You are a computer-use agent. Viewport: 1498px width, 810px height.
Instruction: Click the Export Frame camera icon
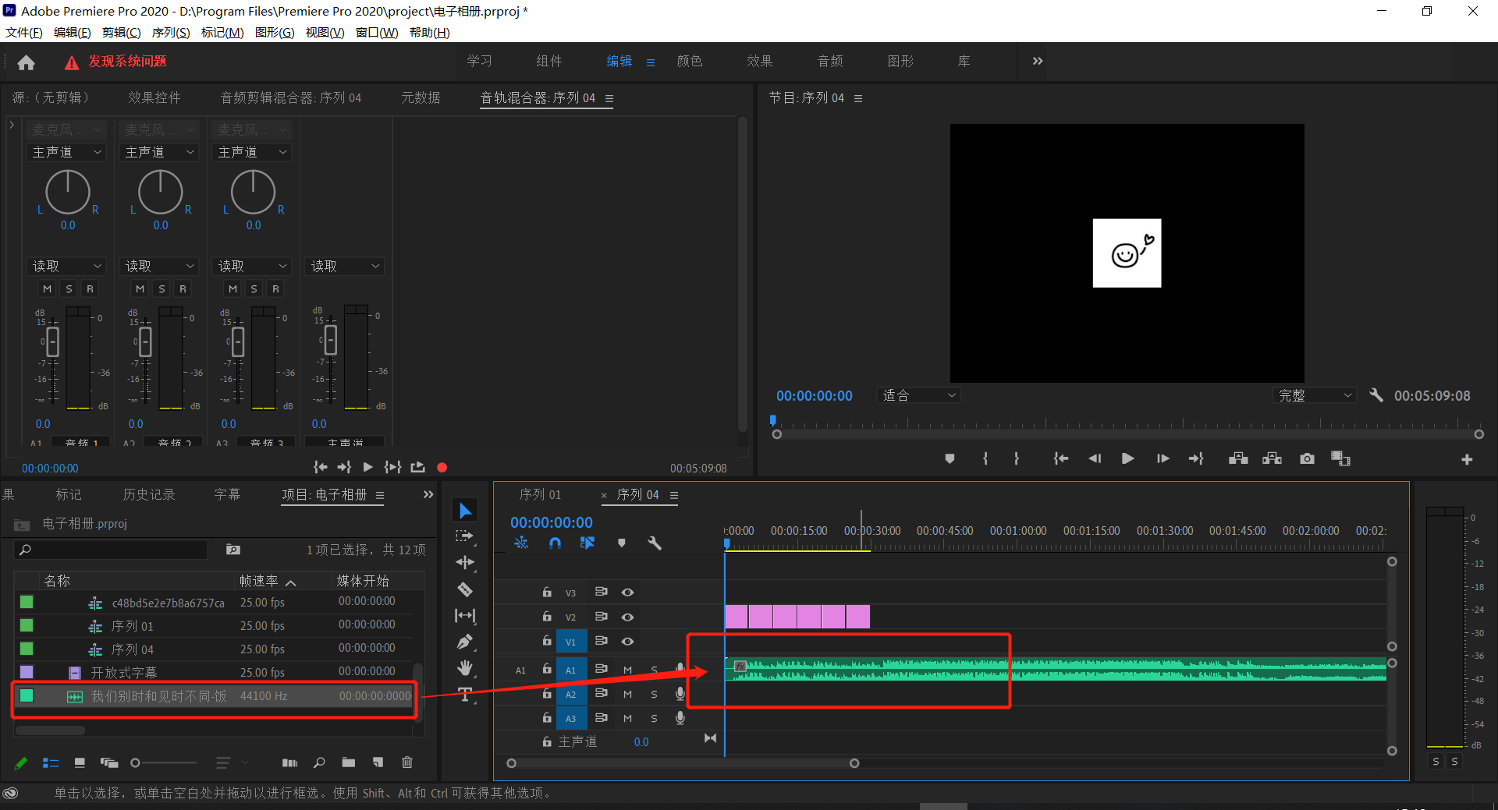[1307, 458]
